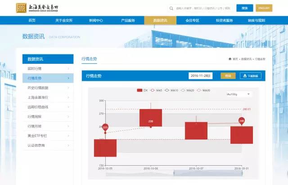The image size is (288, 185).
Task: Toggle the MA10 legend line
Action: click(171, 90)
